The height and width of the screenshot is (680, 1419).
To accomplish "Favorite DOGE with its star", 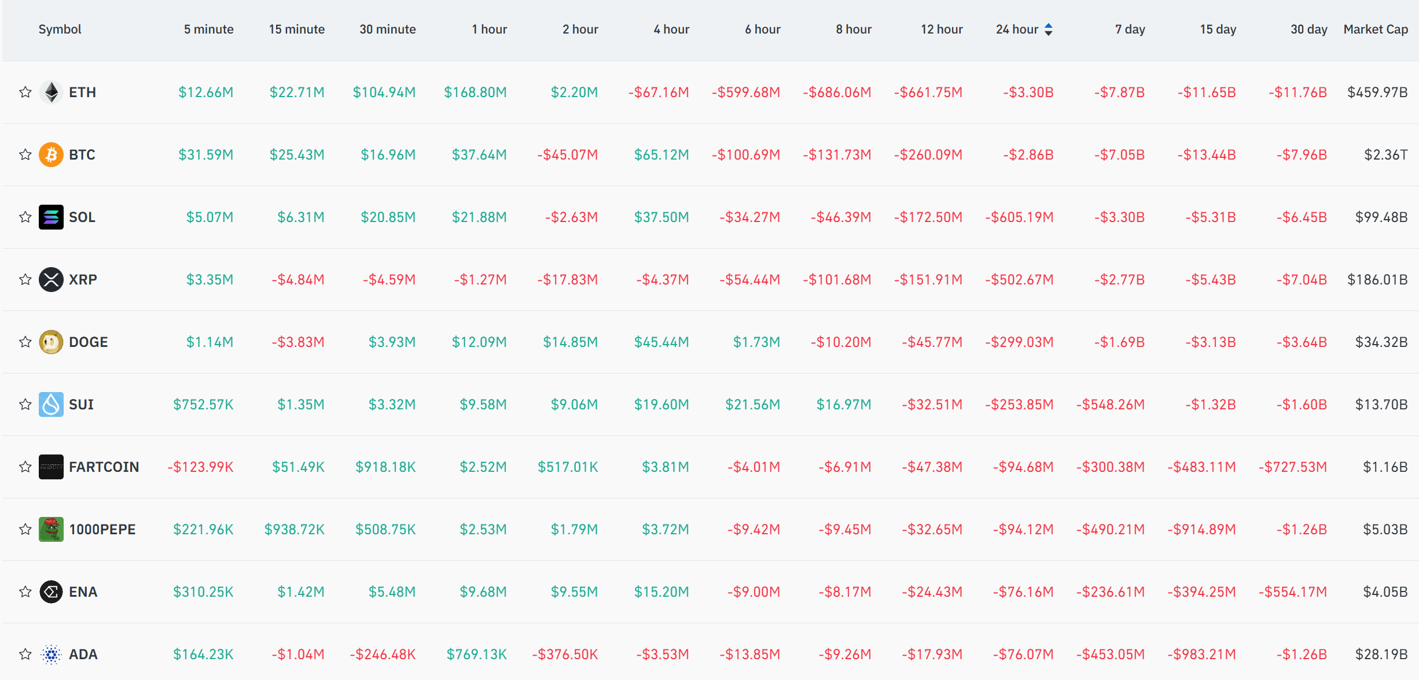I will (x=25, y=342).
